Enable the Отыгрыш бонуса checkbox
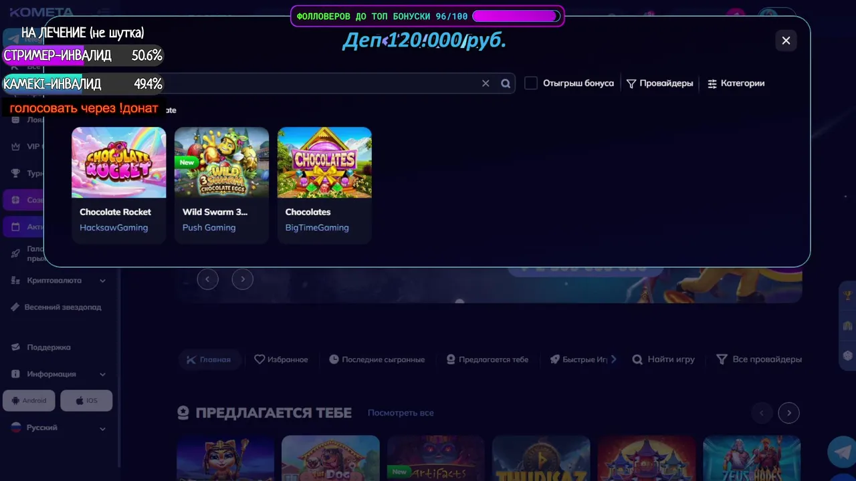856x481 pixels. (x=531, y=84)
